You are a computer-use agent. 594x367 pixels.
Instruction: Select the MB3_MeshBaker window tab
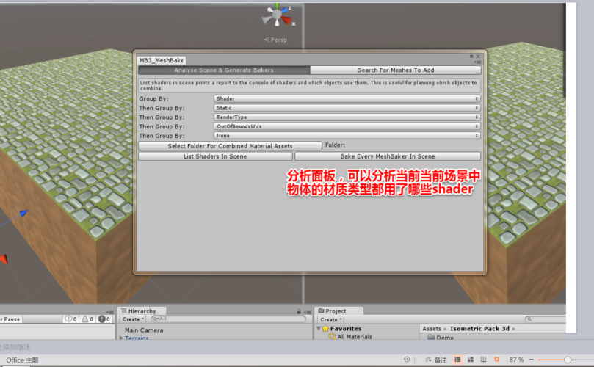pos(161,60)
